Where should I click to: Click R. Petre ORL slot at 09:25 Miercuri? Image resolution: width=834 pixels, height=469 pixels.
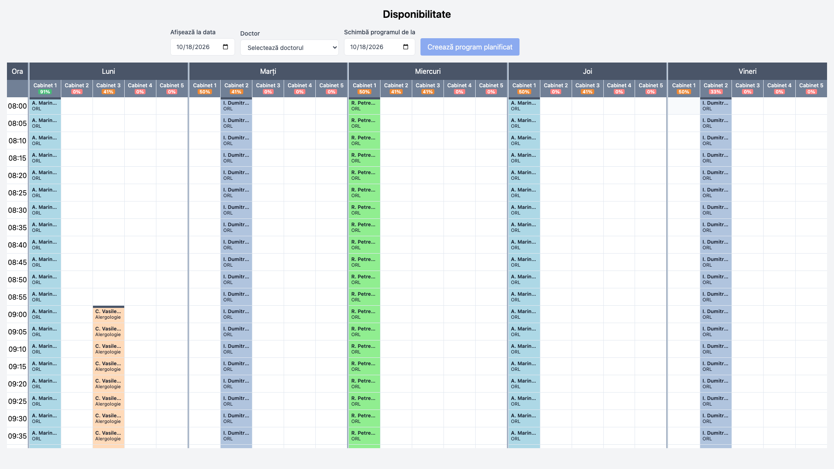[364, 401]
